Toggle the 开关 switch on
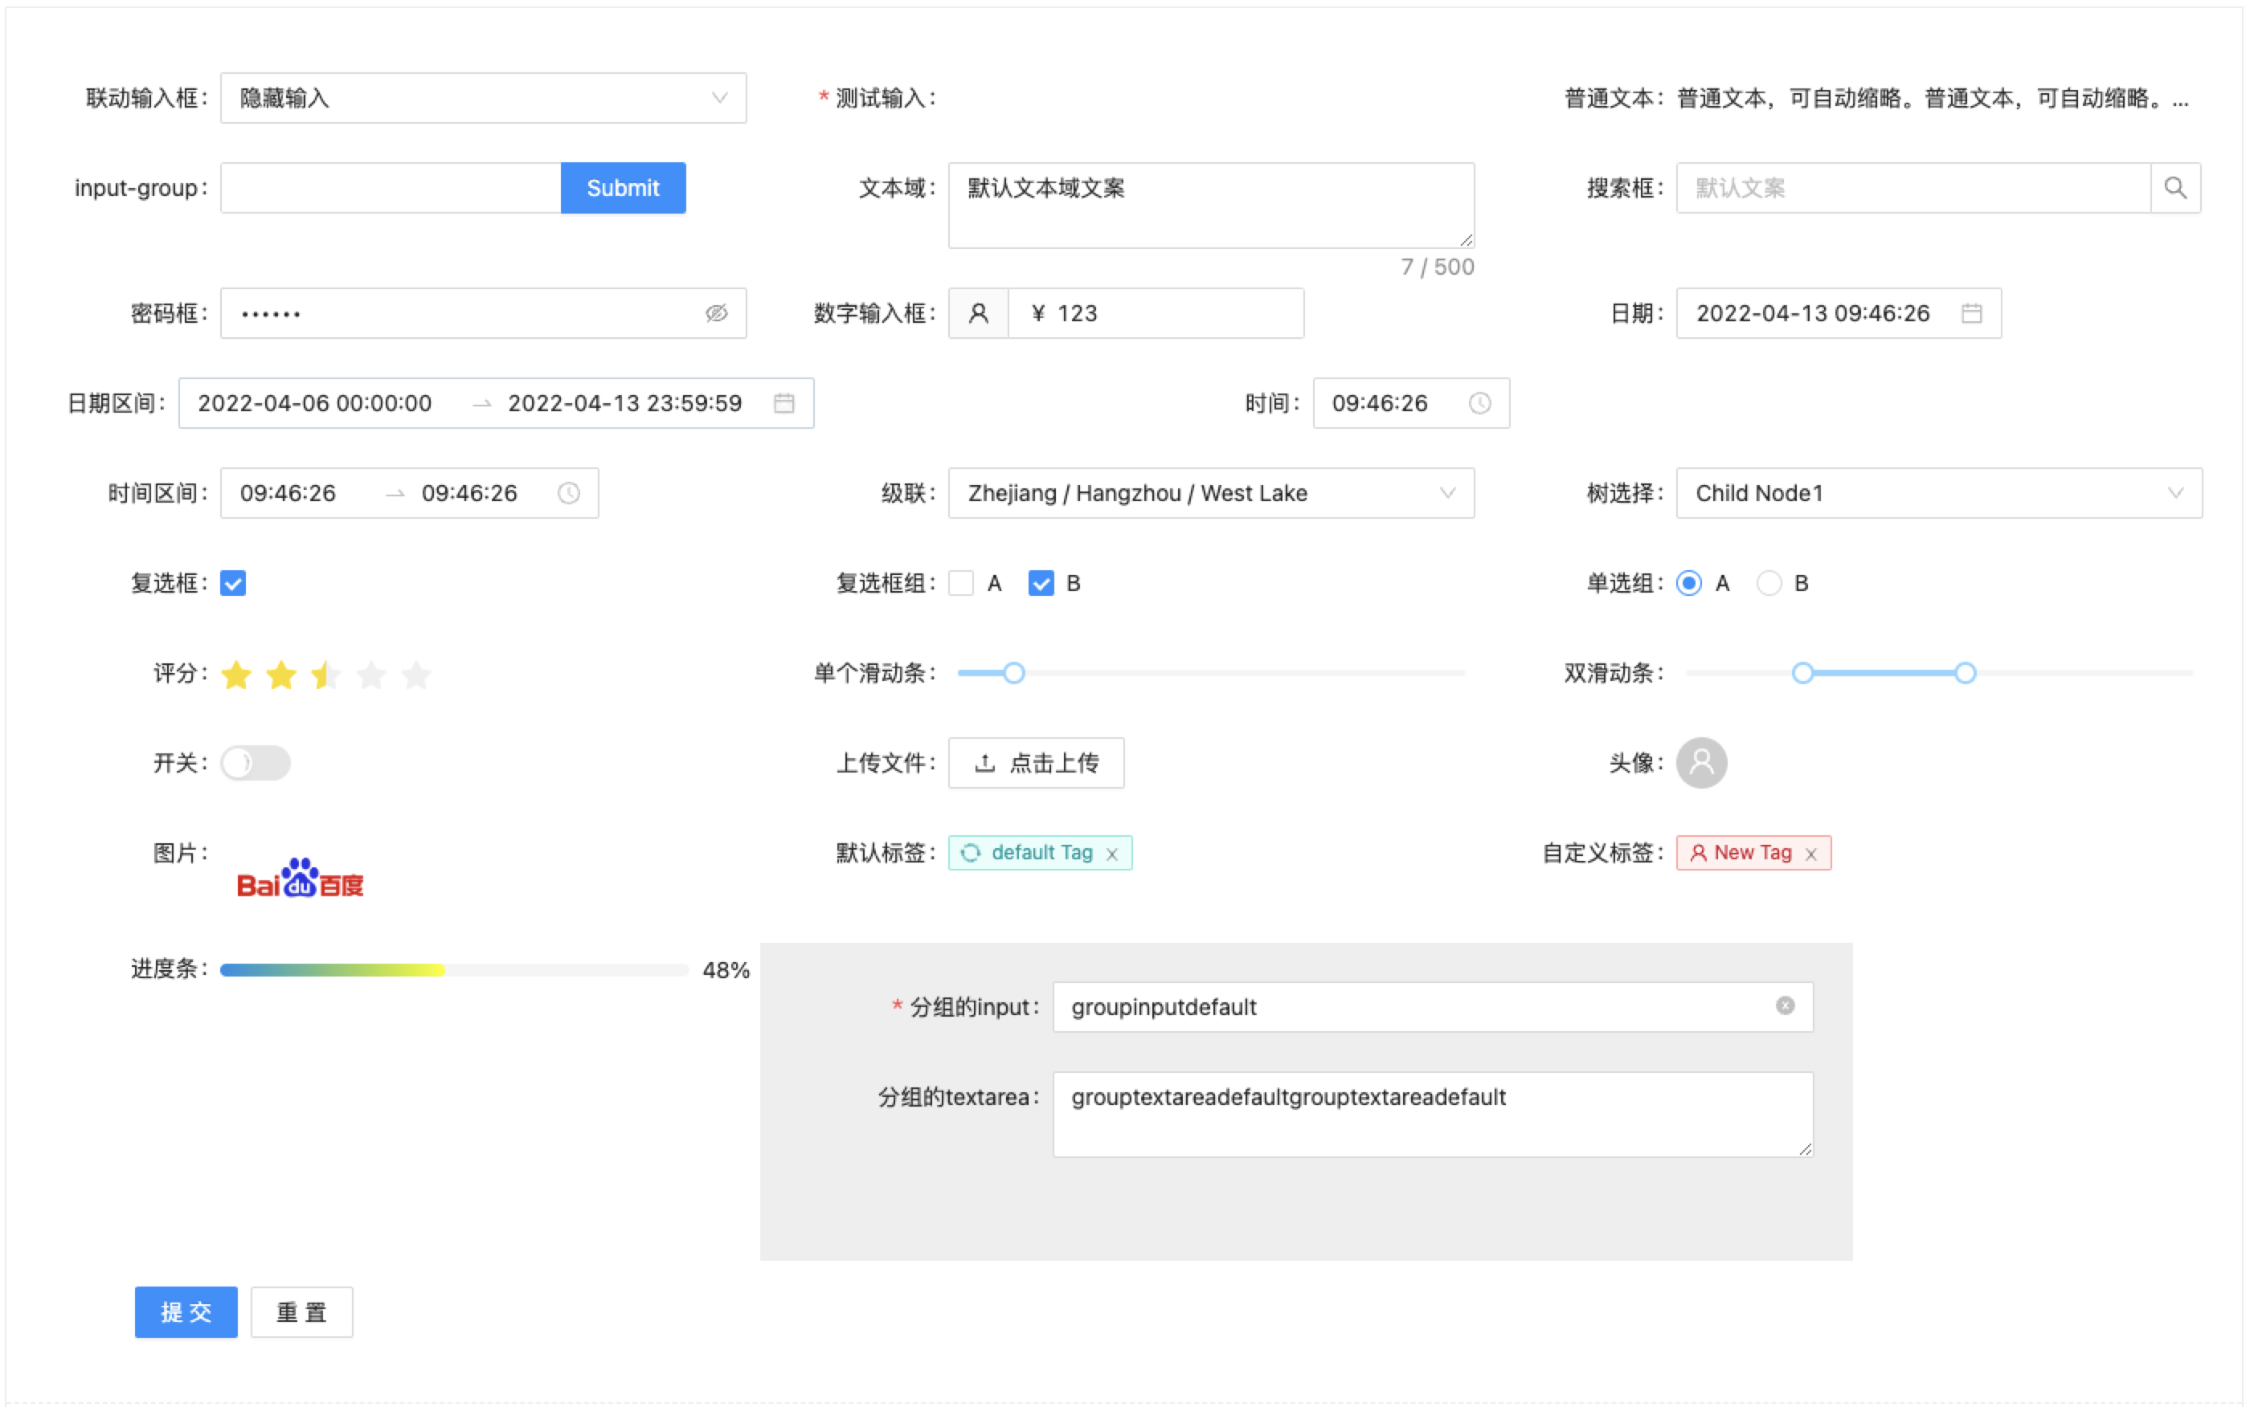 pyautogui.click(x=255, y=763)
